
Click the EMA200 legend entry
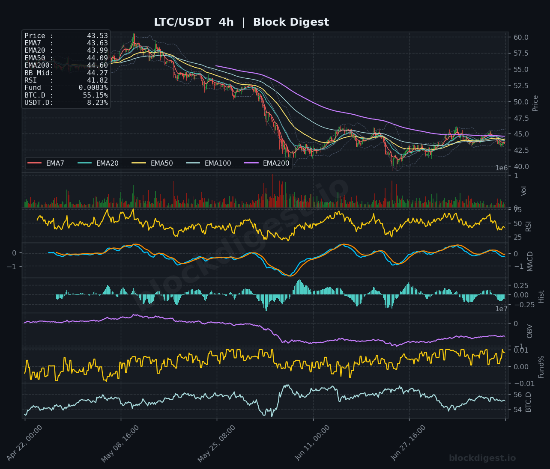267,163
